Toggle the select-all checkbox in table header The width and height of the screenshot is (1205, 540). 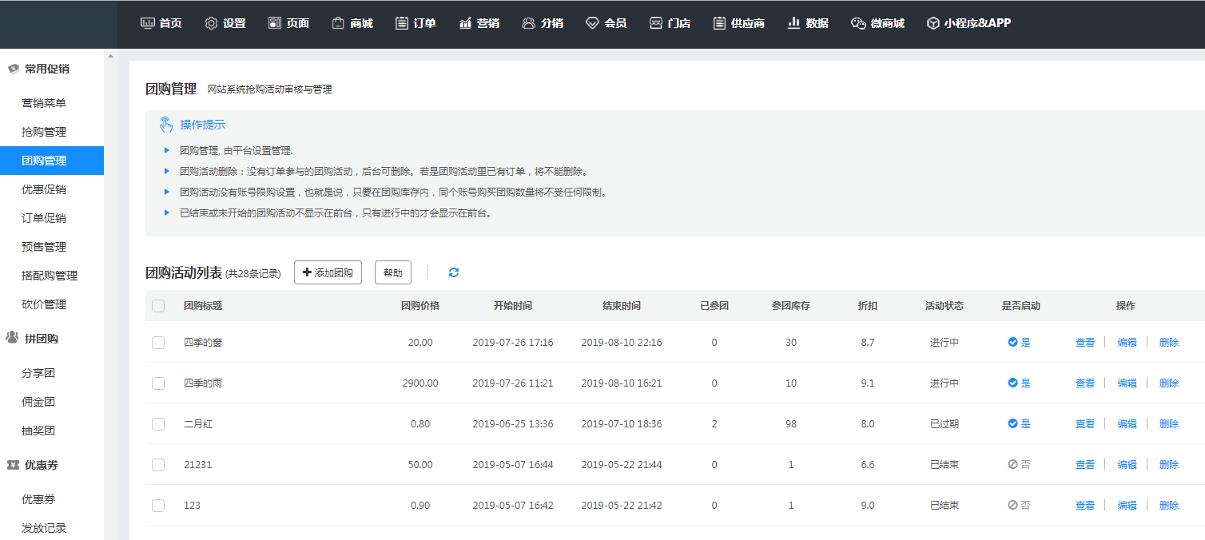pos(158,306)
